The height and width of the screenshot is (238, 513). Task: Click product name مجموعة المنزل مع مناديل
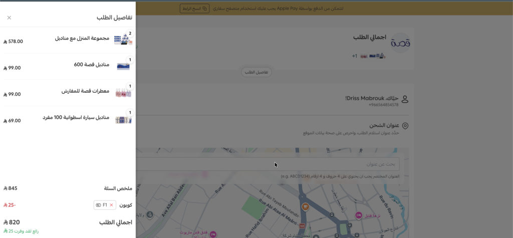point(82,38)
